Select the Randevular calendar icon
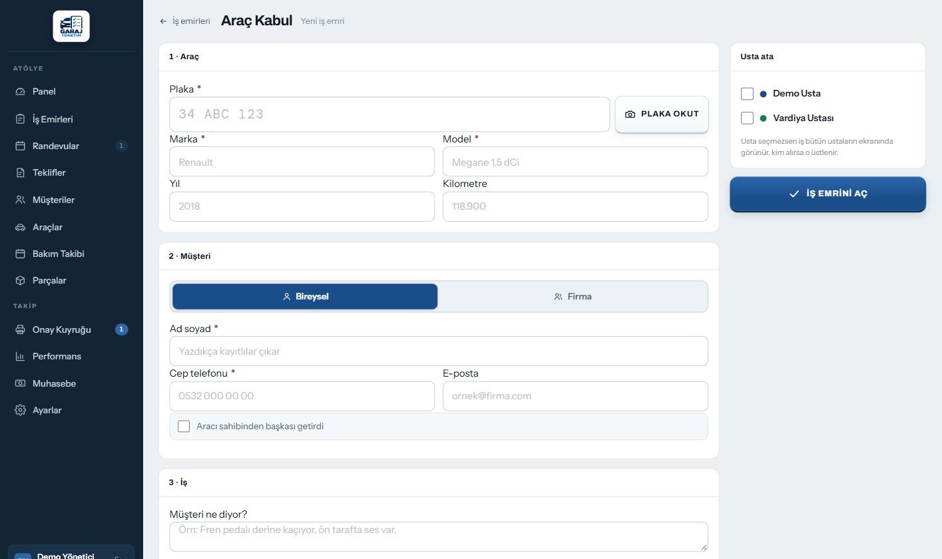This screenshot has width=942, height=559. pyautogui.click(x=20, y=146)
